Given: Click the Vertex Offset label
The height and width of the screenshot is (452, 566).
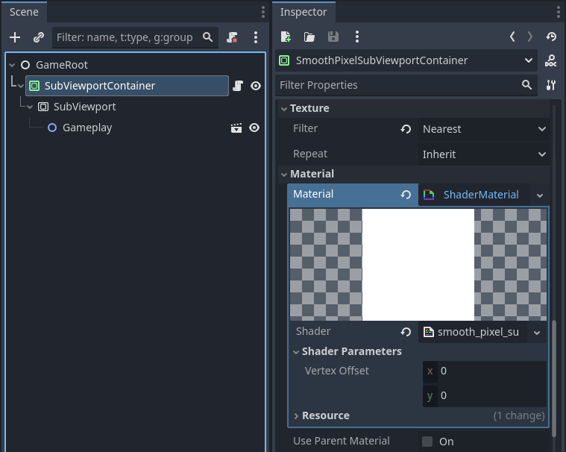Looking at the screenshot, I should point(337,371).
